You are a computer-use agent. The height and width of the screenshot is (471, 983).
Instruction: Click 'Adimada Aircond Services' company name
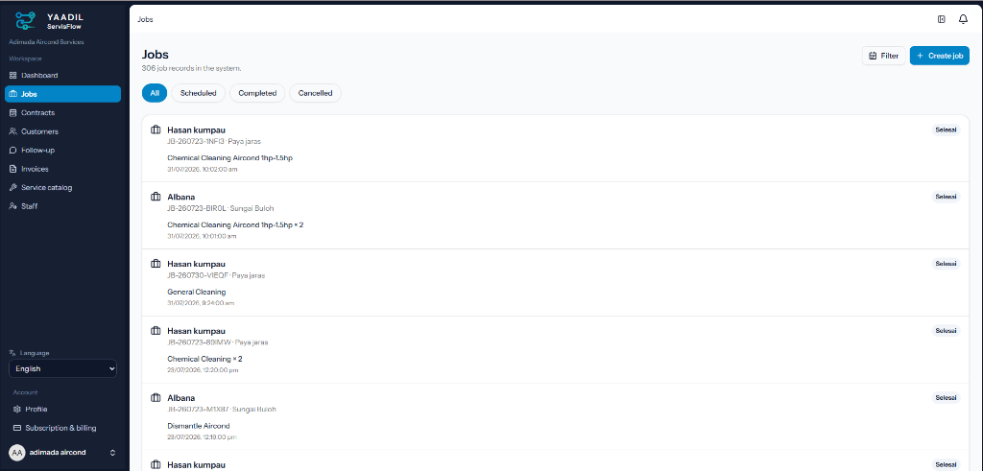[46, 42]
